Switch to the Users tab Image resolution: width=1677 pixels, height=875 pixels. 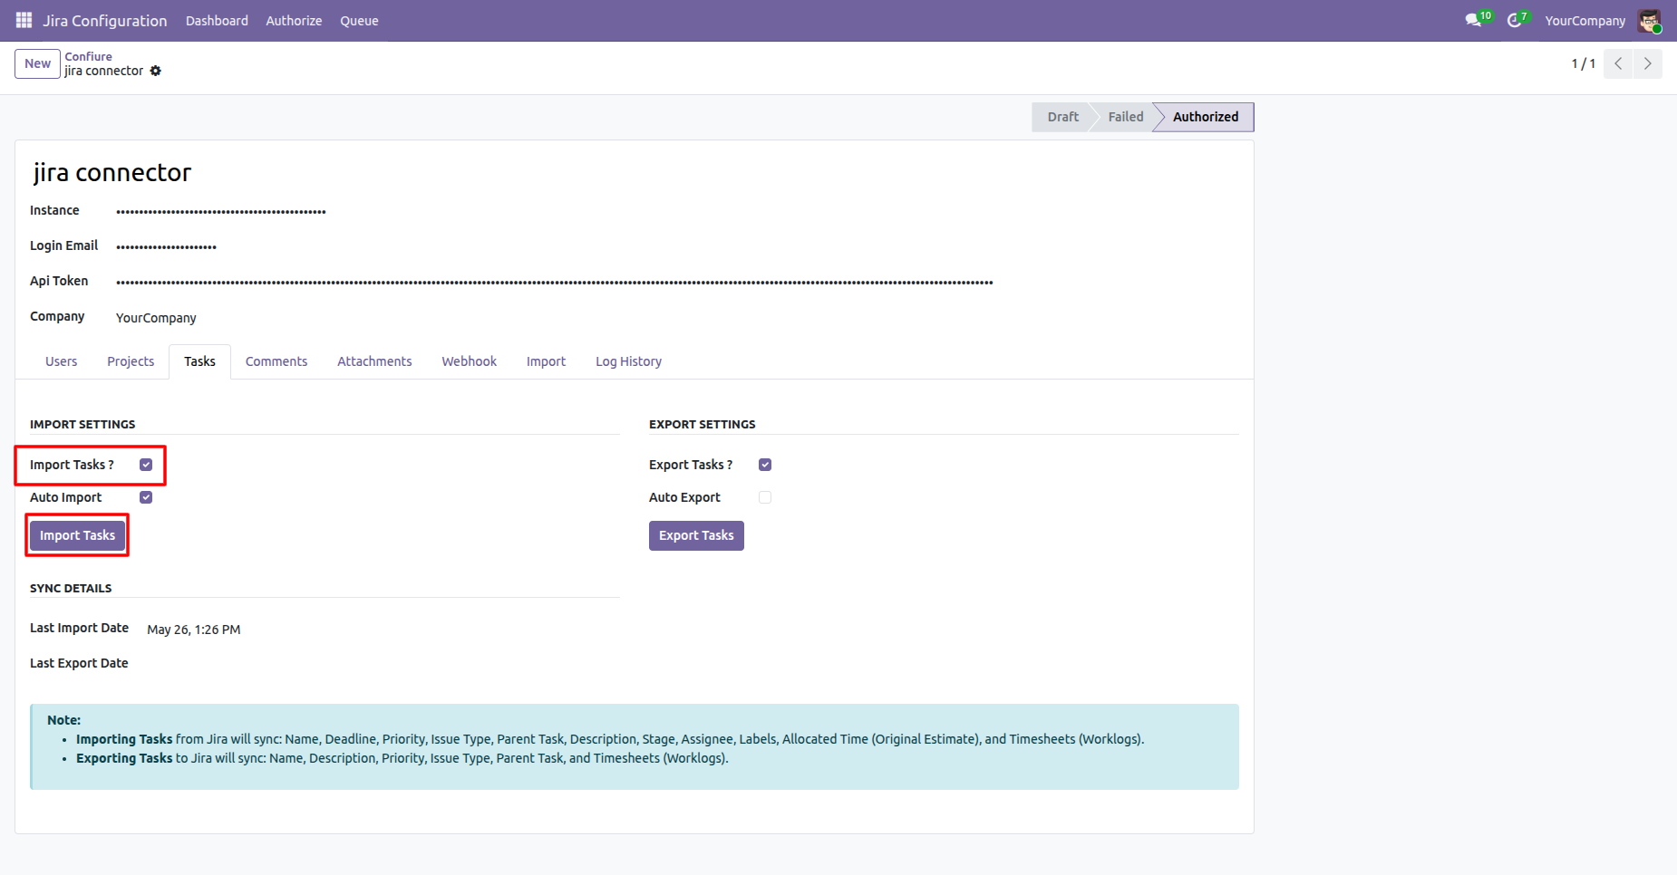[62, 361]
